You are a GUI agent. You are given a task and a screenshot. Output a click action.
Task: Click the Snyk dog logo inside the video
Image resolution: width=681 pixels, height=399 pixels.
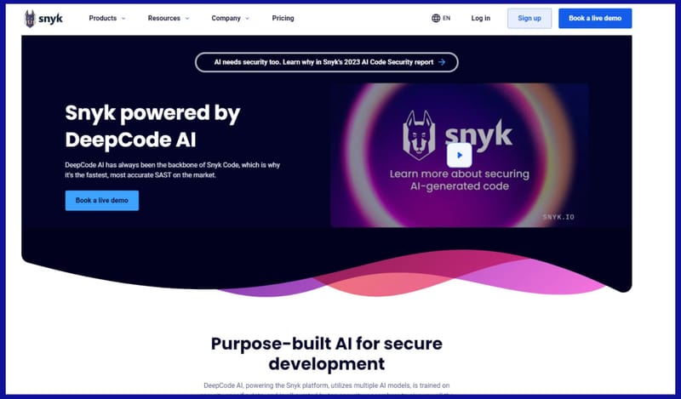tap(418, 133)
